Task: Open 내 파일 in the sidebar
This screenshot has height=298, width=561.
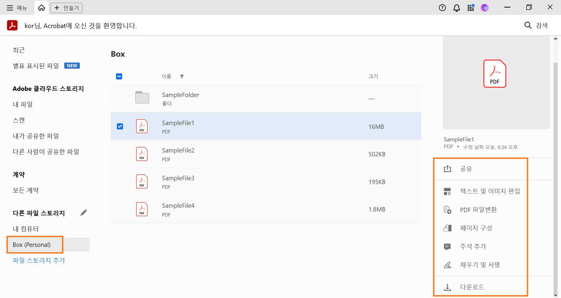Action: click(x=23, y=104)
